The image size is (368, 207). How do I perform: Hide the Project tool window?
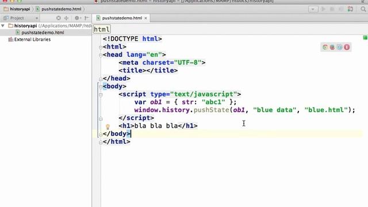point(87,18)
